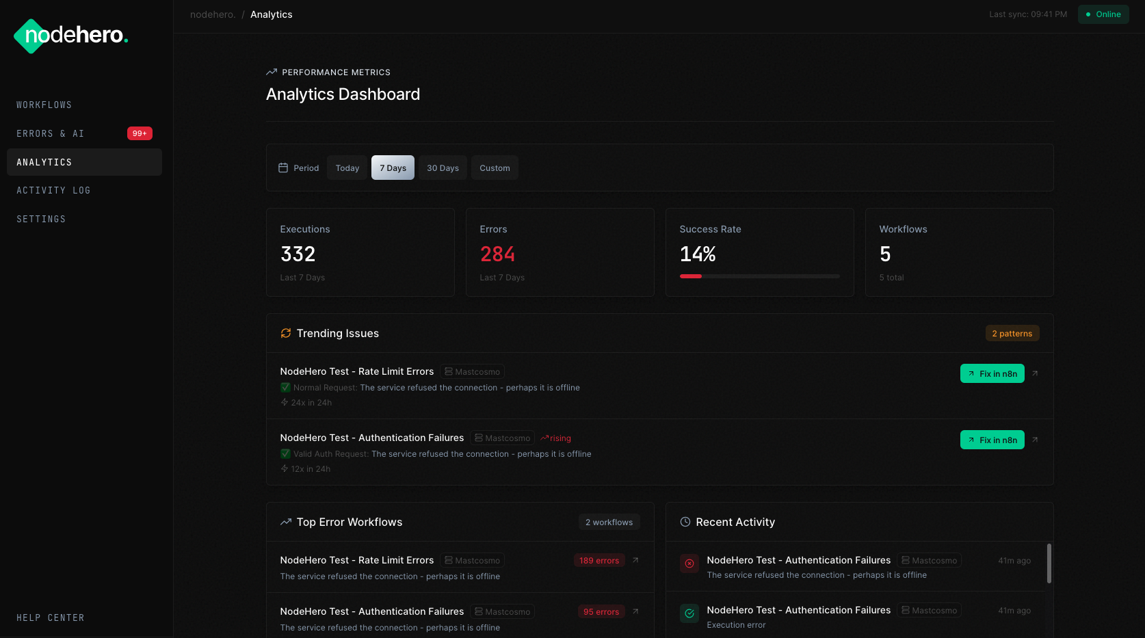
Task: Click the external link arrow beside Fix in n8n
Action: point(1036,373)
